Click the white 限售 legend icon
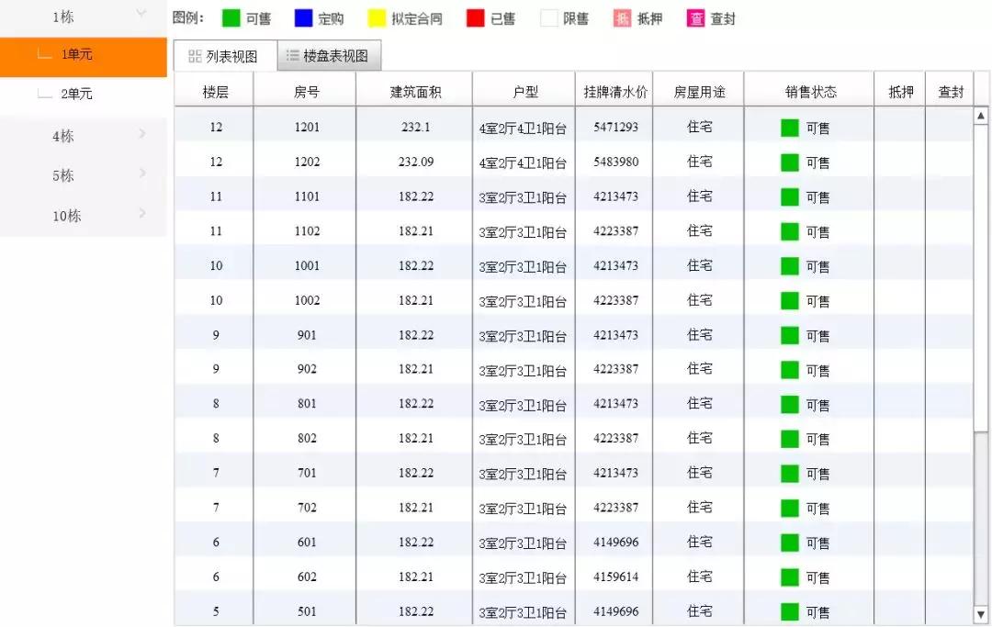Screen dimensions: 992x627 547,17
